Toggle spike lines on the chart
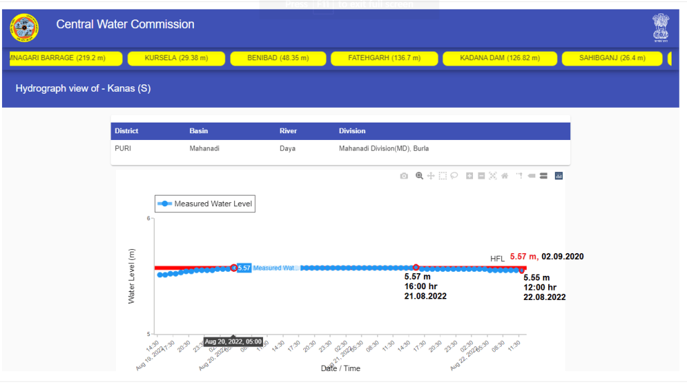The width and height of the screenshot is (687, 387). point(519,176)
